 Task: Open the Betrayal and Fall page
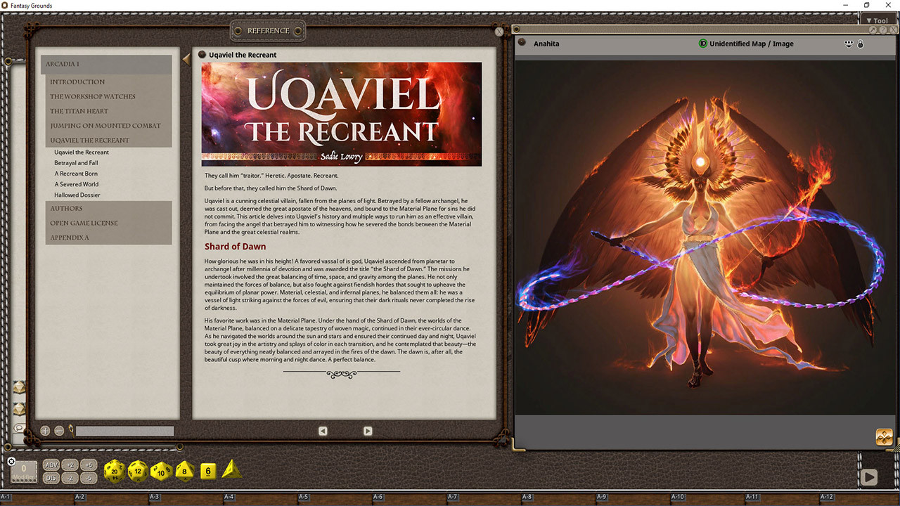click(76, 163)
